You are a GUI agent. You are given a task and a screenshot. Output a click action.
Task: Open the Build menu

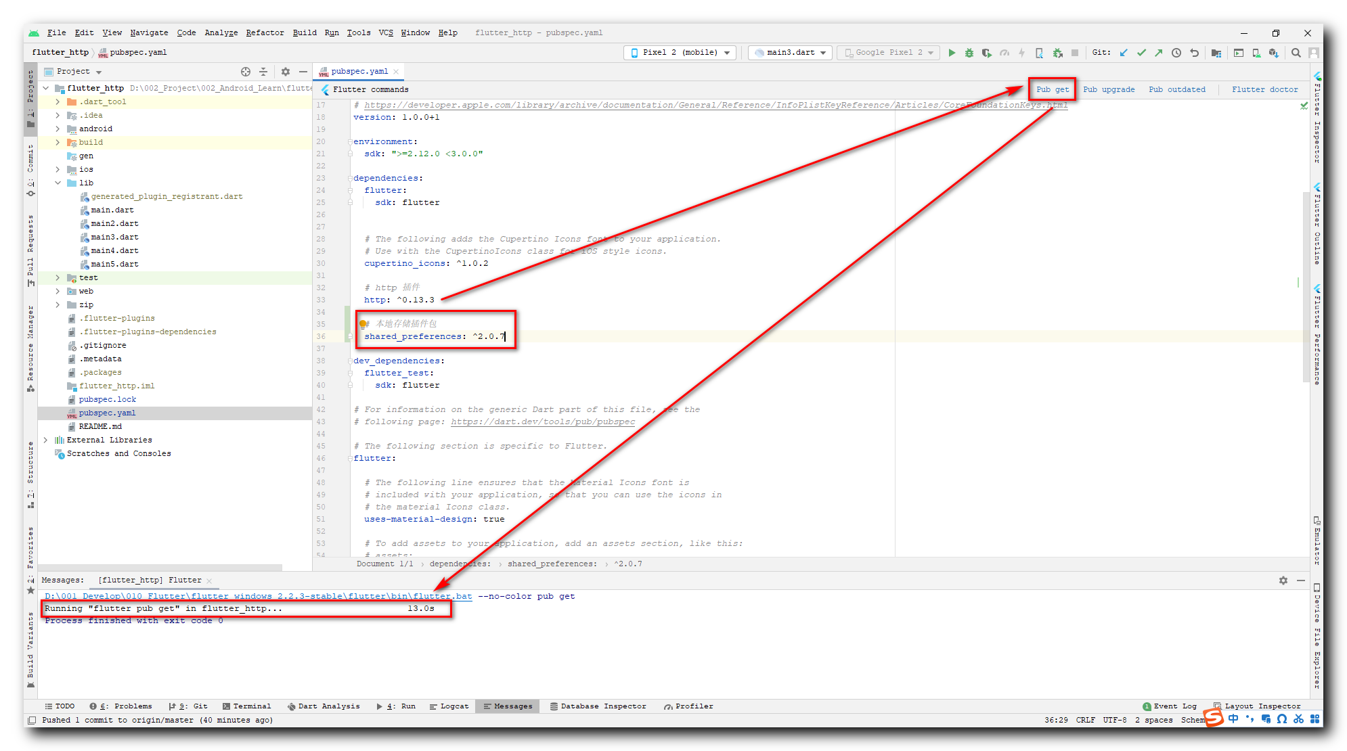pyautogui.click(x=305, y=32)
